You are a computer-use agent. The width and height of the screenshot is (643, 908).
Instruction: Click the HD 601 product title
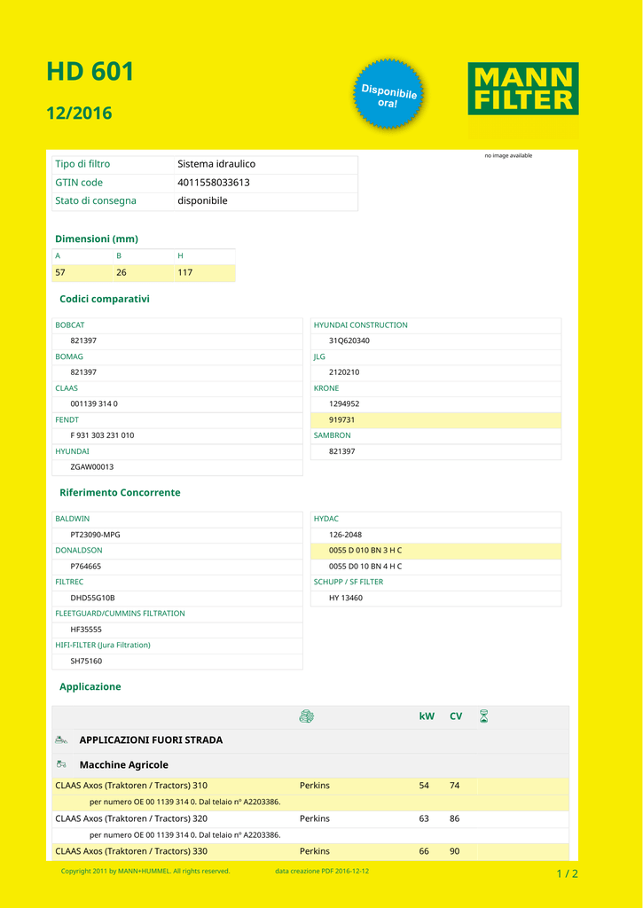[x=90, y=72]
